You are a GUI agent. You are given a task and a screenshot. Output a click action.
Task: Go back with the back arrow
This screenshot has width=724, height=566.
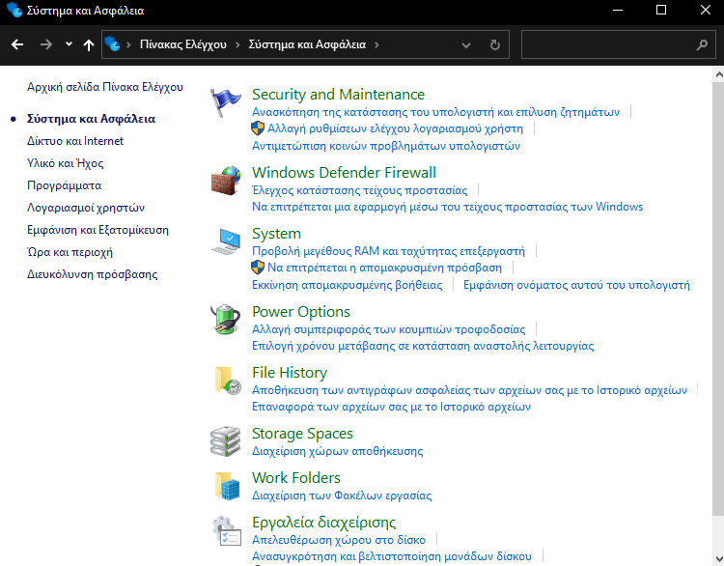(17, 44)
